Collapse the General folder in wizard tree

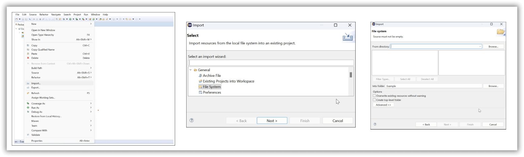pyautogui.click(x=191, y=70)
